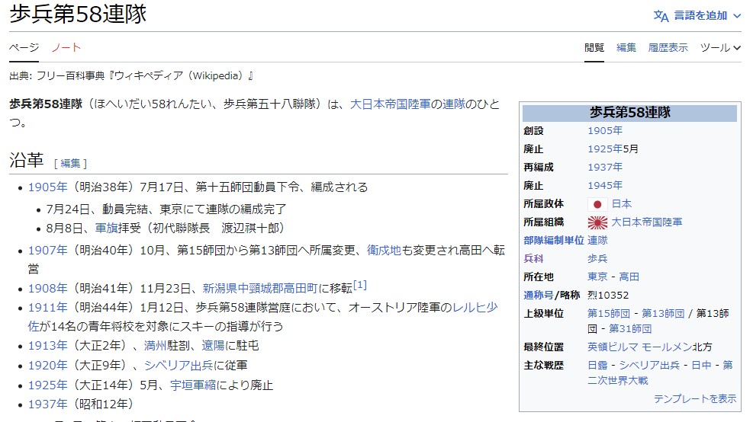This screenshot has height=422, width=753.
Task: Open the 英領ビルマ link
Action: pyautogui.click(x=613, y=347)
